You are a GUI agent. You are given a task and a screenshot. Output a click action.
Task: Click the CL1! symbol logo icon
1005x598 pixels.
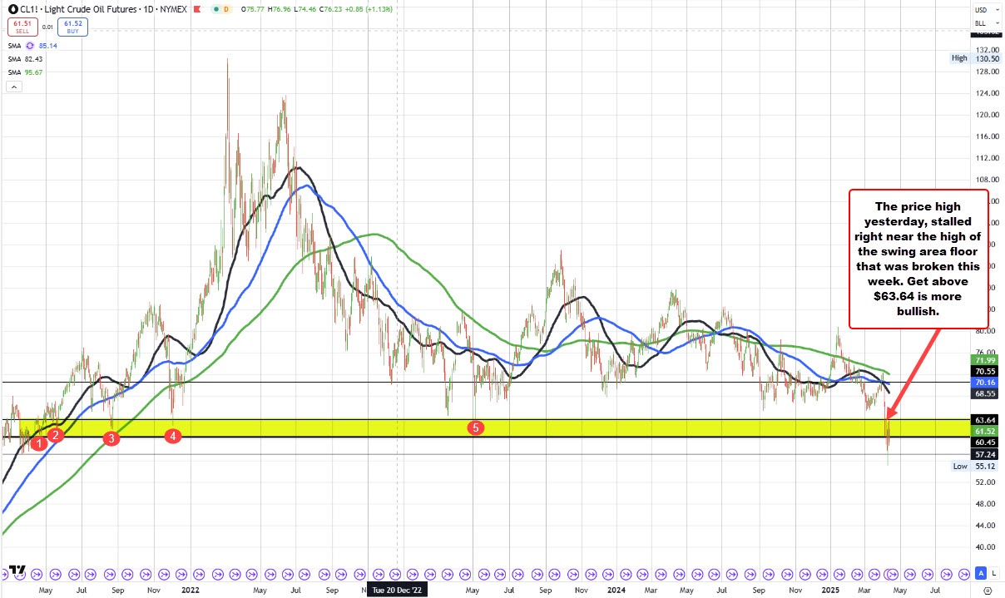tap(12, 9)
